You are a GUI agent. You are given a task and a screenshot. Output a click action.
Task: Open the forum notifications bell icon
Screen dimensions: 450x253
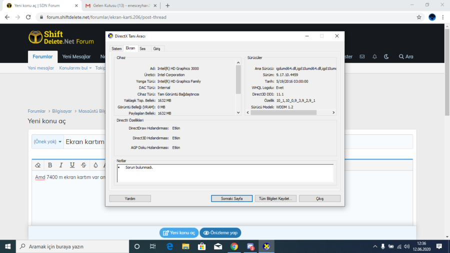[x=374, y=57]
